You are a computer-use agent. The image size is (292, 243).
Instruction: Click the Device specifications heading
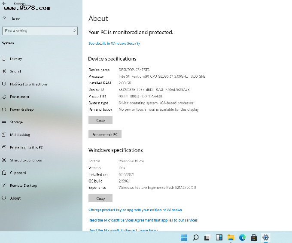point(113,59)
